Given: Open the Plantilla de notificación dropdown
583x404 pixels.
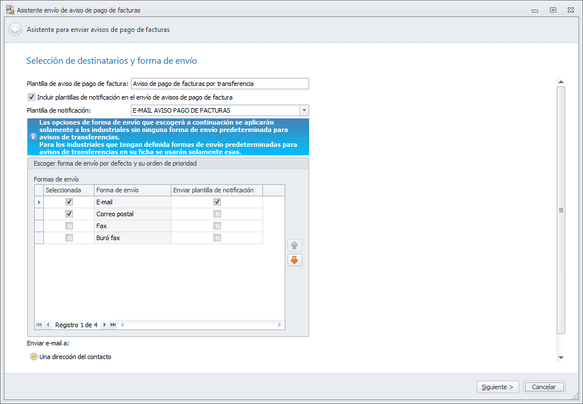Looking at the screenshot, I should pyautogui.click(x=304, y=110).
